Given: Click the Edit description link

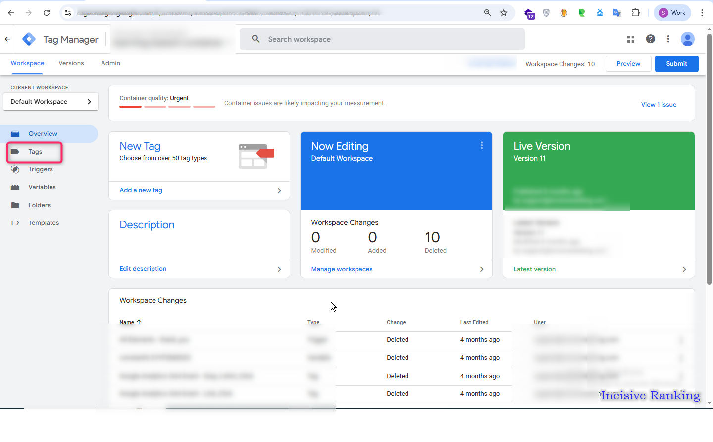Looking at the screenshot, I should [143, 269].
